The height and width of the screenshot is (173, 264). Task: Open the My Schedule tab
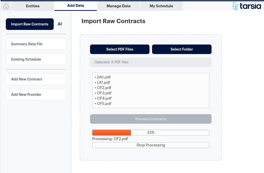[x=161, y=6]
